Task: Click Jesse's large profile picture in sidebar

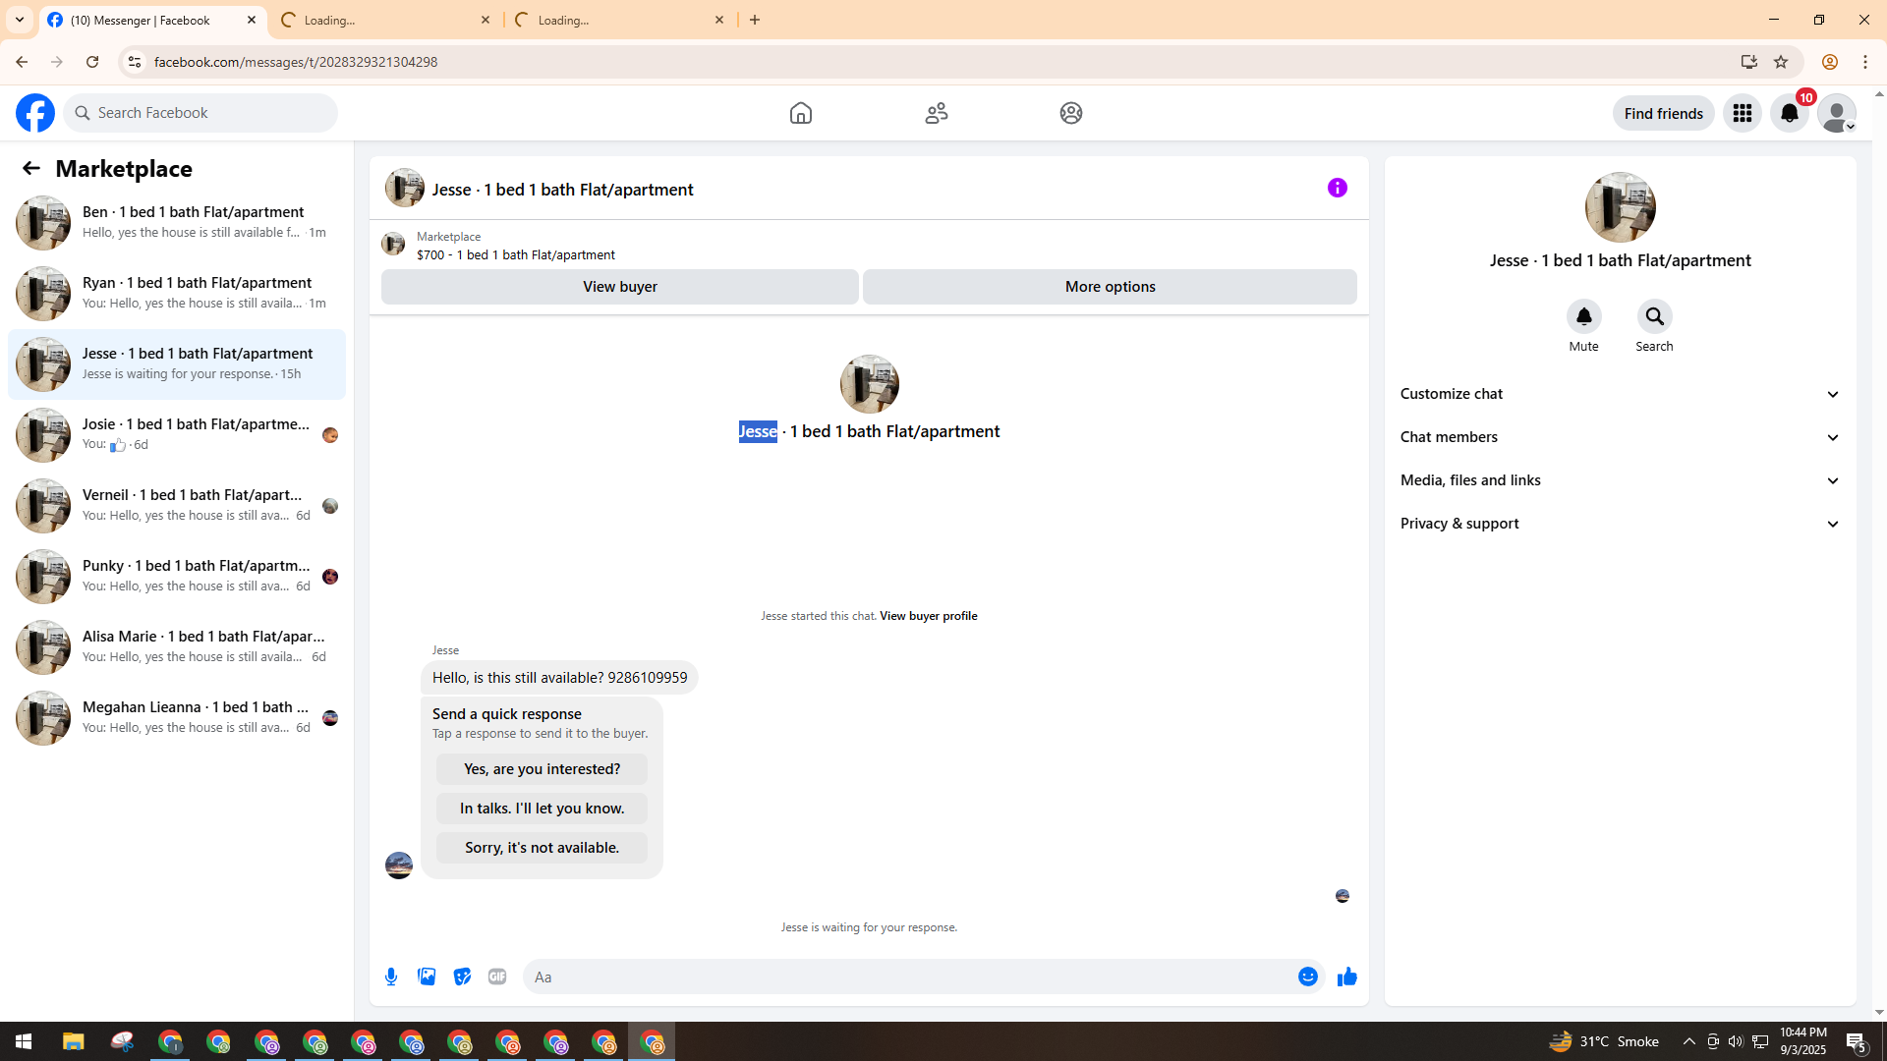Action: 1620,207
